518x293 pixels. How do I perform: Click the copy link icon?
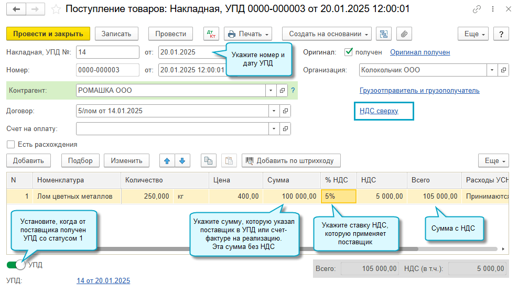point(477,9)
